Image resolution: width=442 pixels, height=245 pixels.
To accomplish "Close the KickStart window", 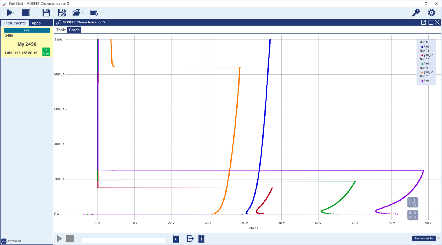I will click(x=436, y=4).
